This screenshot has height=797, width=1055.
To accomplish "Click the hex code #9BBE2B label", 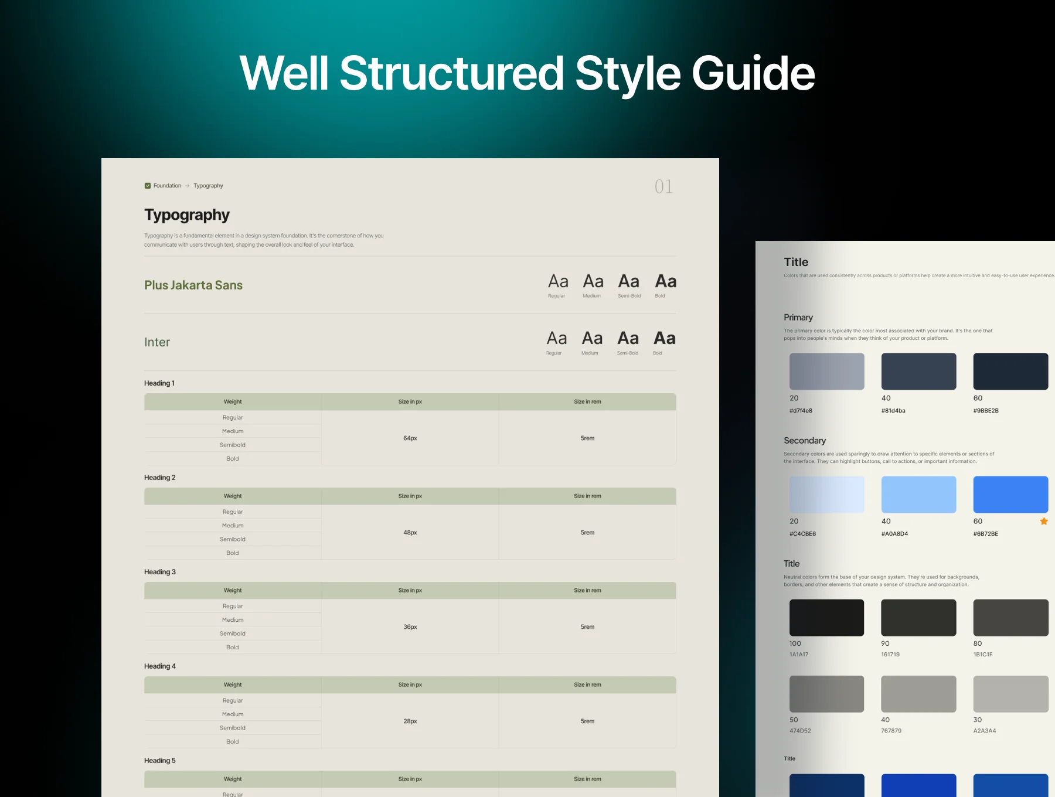I will [x=986, y=411].
